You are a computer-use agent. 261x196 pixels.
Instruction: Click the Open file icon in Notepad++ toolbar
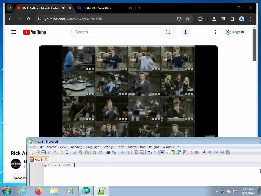point(38,153)
